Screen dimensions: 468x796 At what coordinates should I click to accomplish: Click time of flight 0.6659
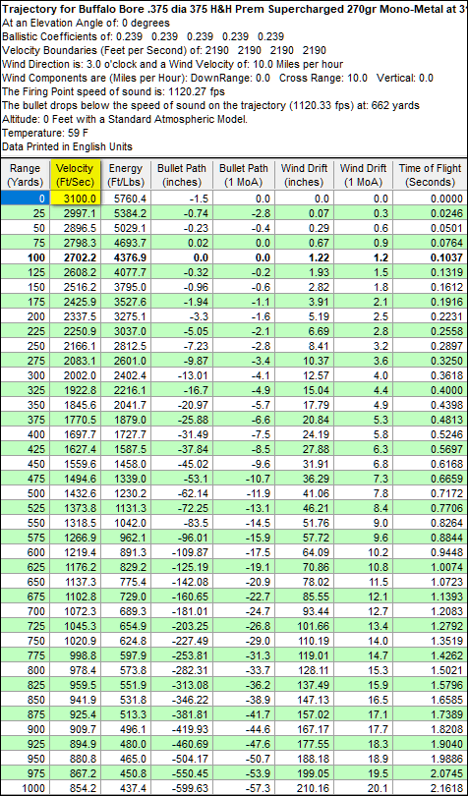coord(430,479)
